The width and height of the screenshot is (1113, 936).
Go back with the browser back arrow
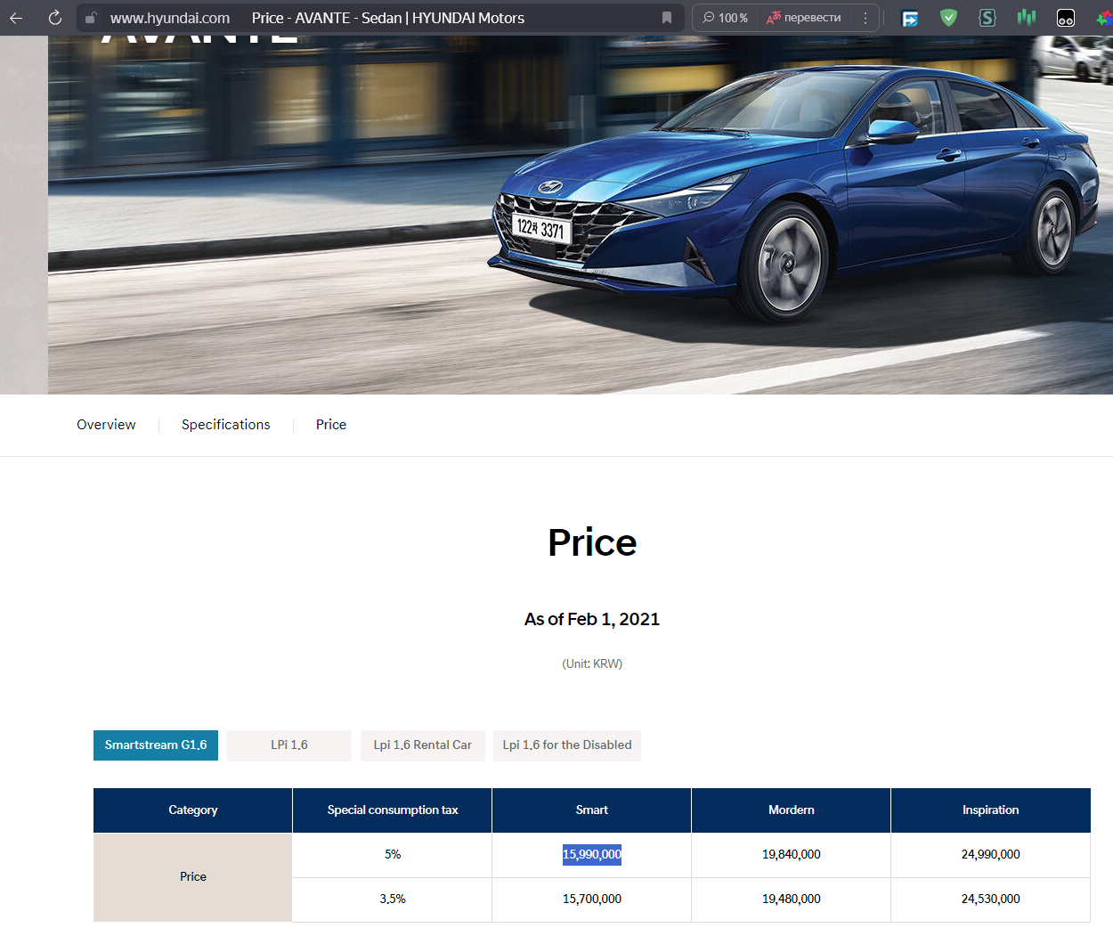16,18
